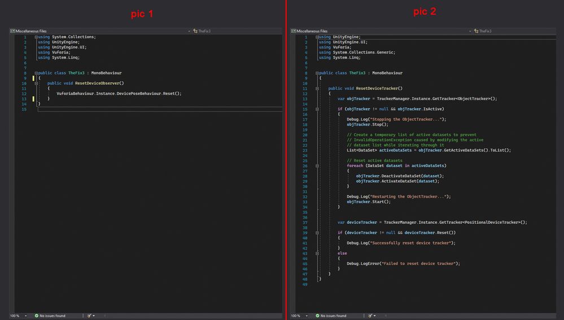Image resolution: width=564 pixels, height=320 pixels.
Task: Collapse the TheFix3 class outline in pic 2
Action: tap(317, 73)
